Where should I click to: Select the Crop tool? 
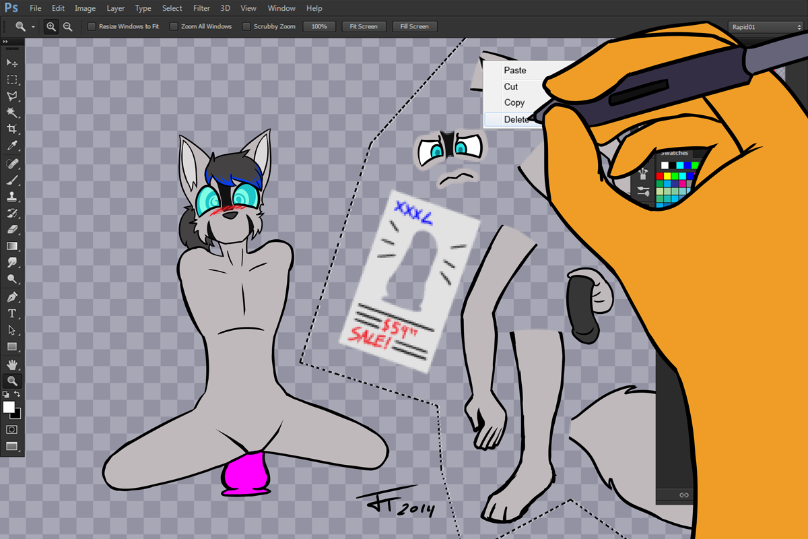tap(12, 129)
